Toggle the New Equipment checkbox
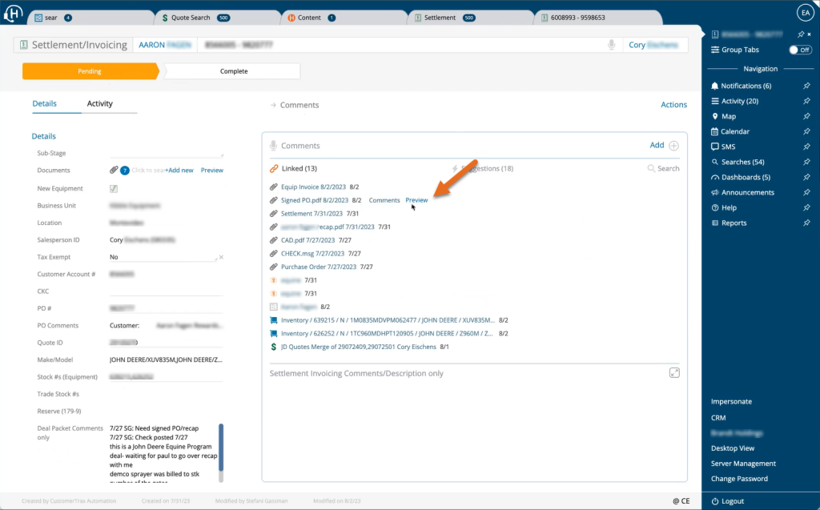This screenshot has height=510, width=820. (x=114, y=189)
